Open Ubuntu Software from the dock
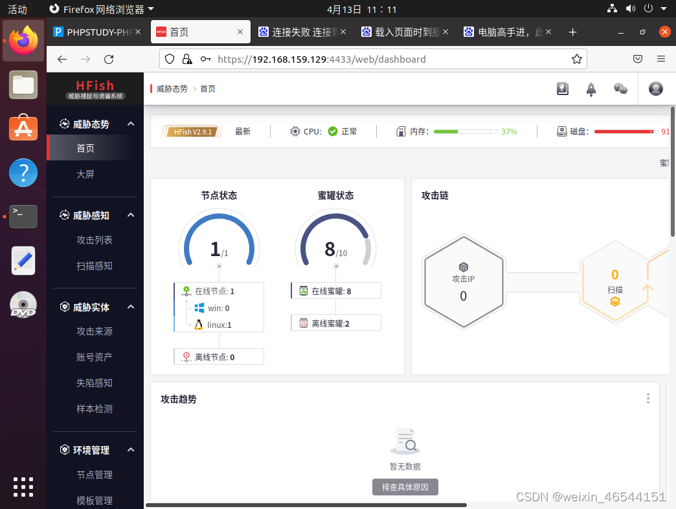Viewport: 676px width, 509px height. point(23,128)
